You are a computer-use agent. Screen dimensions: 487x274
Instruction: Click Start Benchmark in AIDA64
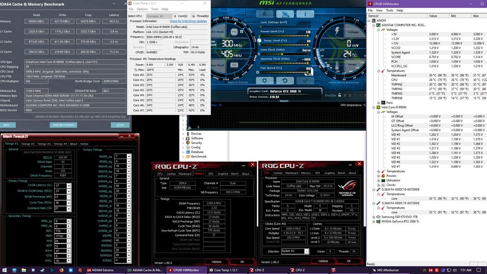point(63,125)
